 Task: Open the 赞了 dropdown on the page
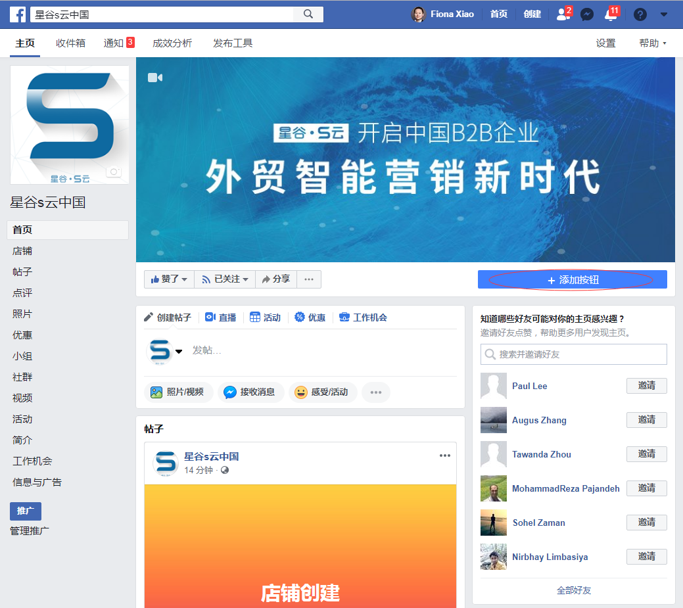click(x=169, y=279)
